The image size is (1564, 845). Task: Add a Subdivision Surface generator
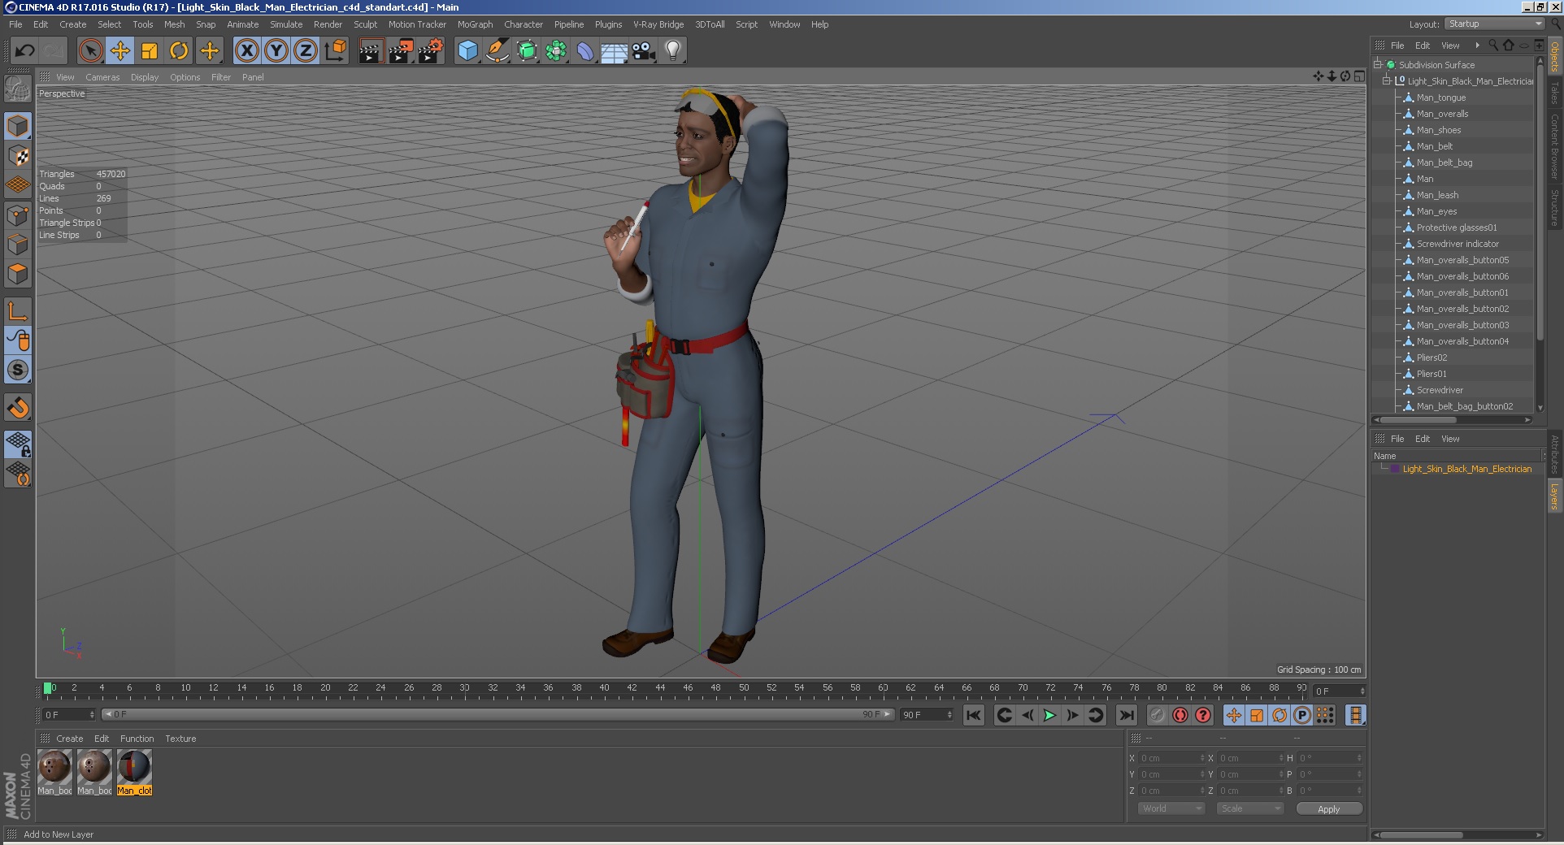coord(527,51)
